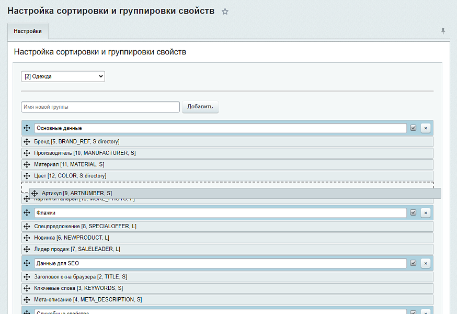The height and width of the screenshot is (314, 457).
Task: Click the move icon beside Материал property
Action: (27, 164)
